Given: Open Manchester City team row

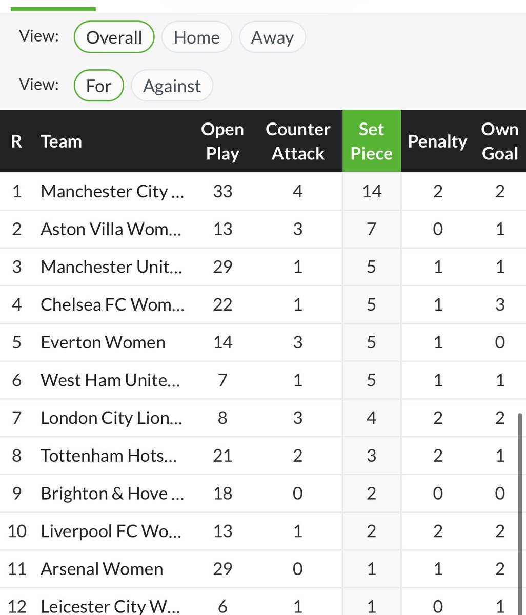Looking at the screenshot, I should pos(263,191).
